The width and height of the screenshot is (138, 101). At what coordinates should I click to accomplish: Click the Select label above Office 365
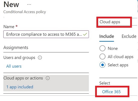click(x=105, y=83)
